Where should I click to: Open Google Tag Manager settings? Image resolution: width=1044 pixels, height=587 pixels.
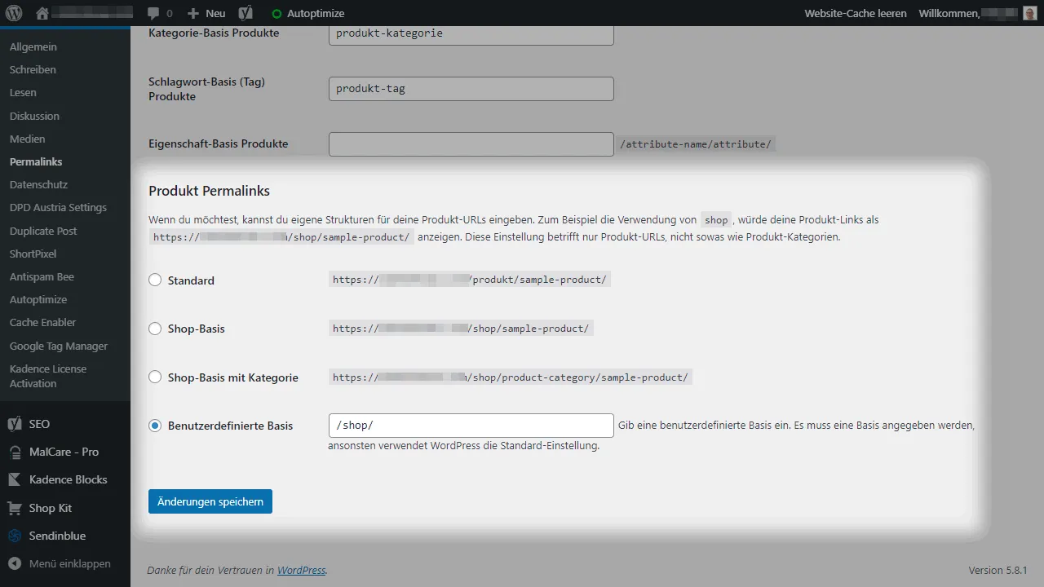[x=59, y=346]
